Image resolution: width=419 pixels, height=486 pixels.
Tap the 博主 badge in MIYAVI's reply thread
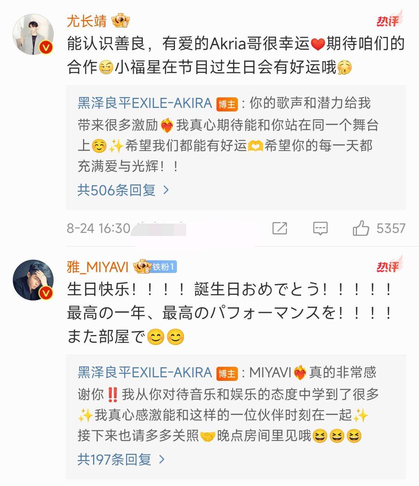click(x=227, y=373)
